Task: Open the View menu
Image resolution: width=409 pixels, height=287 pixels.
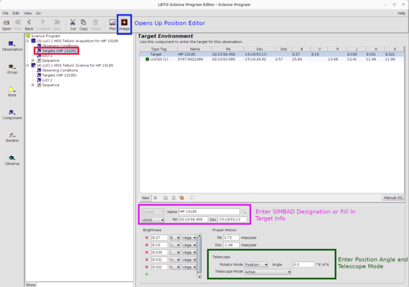Action: click(x=28, y=13)
